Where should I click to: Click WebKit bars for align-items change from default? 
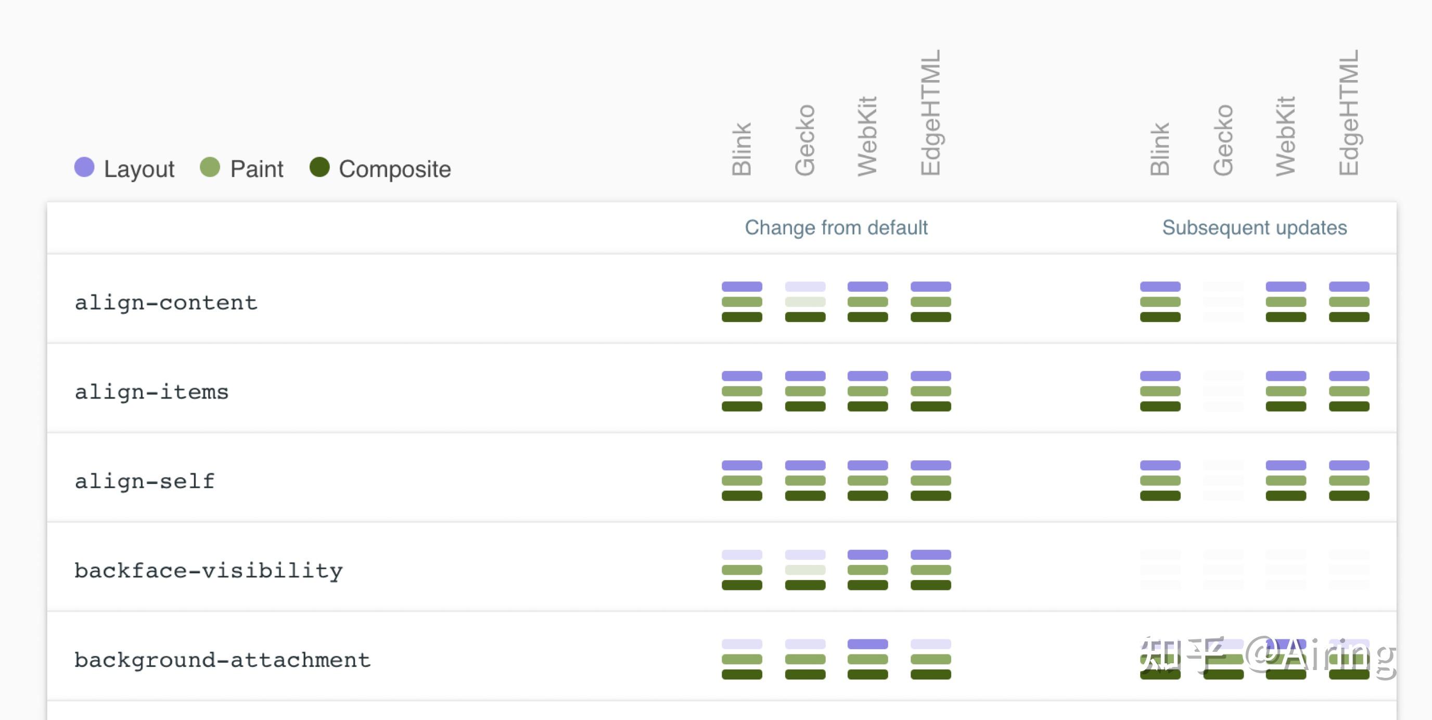click(x=867, y=391)
